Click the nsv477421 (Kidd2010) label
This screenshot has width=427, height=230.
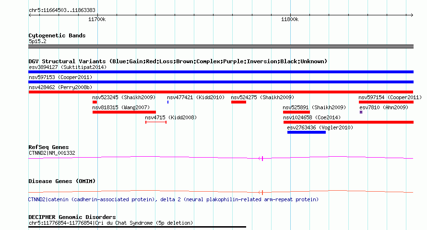click(196, 97)
